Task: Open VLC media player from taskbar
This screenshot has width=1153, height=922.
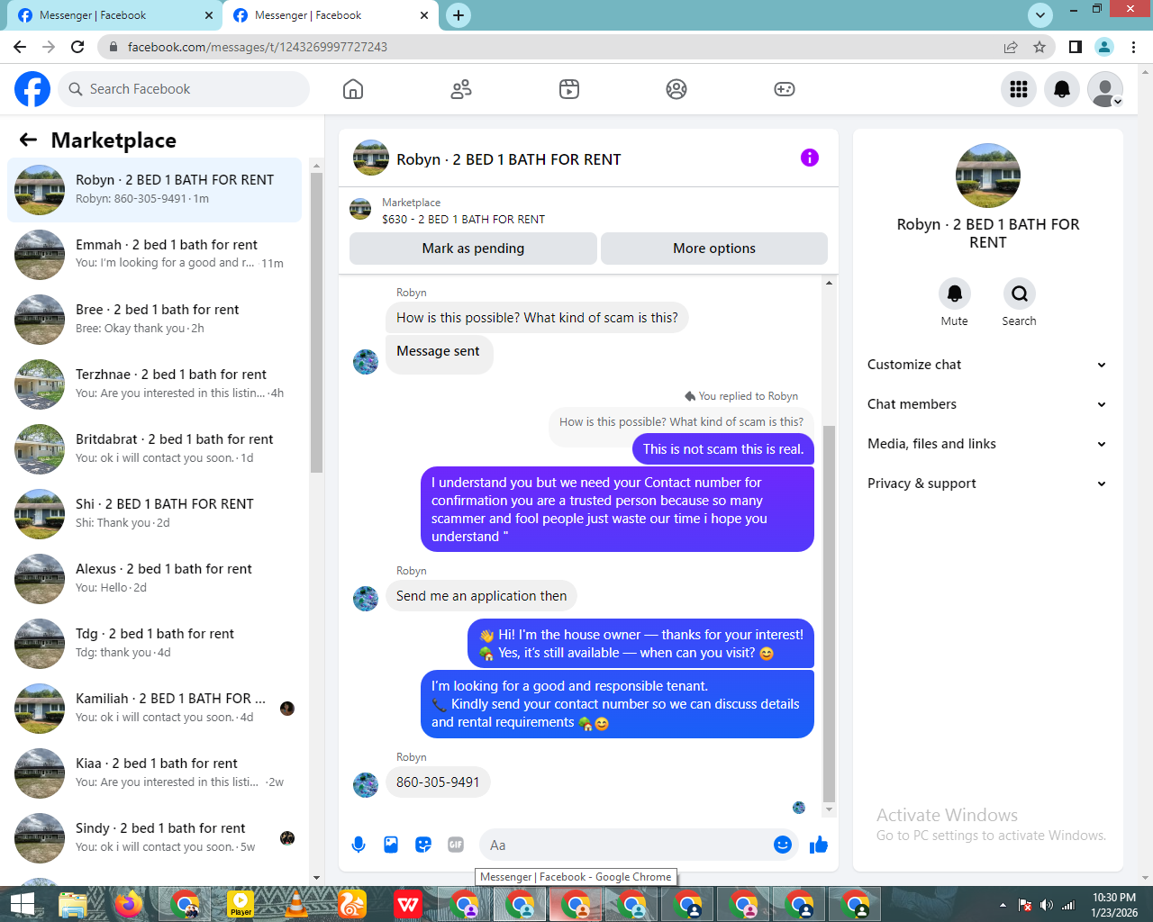Action: coord(295,904)
